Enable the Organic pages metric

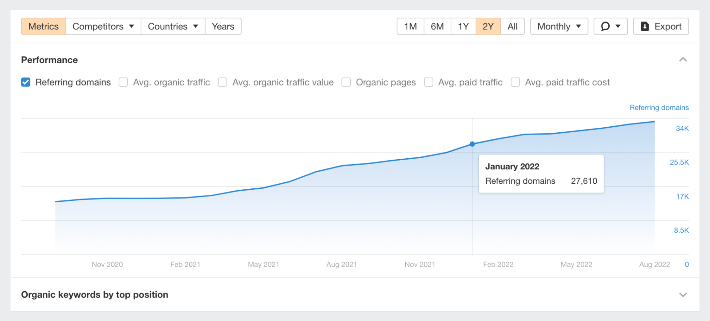coord(346,82)
